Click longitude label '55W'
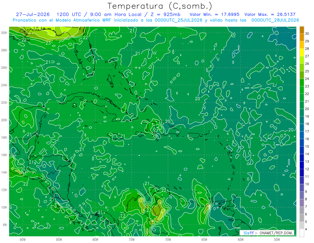Viewport: 314px width, 243px height. [x=277, y=239]
